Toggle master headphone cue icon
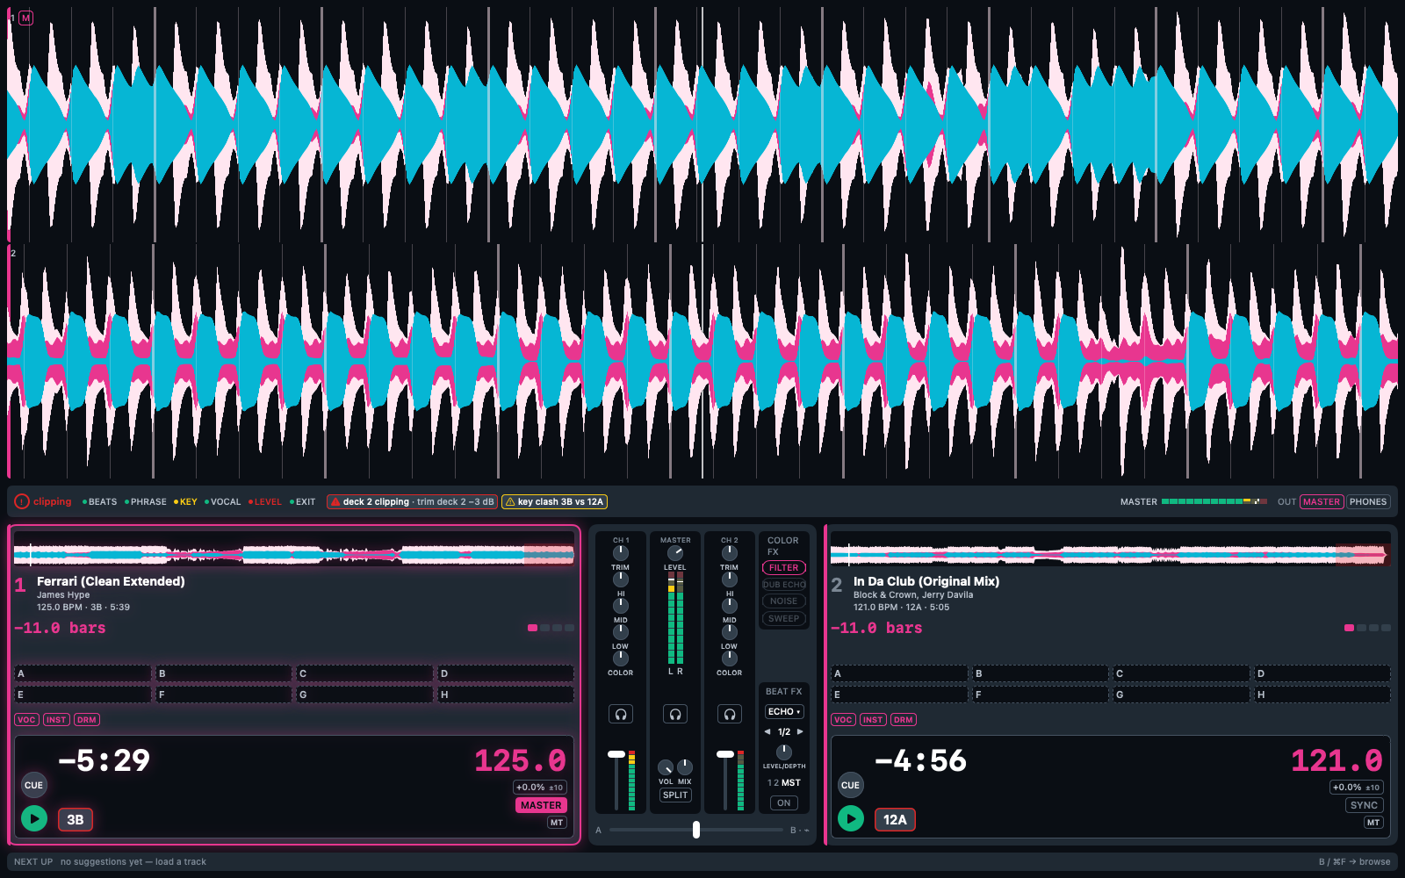The image size is (1405, 878). (x=675, y=714)
